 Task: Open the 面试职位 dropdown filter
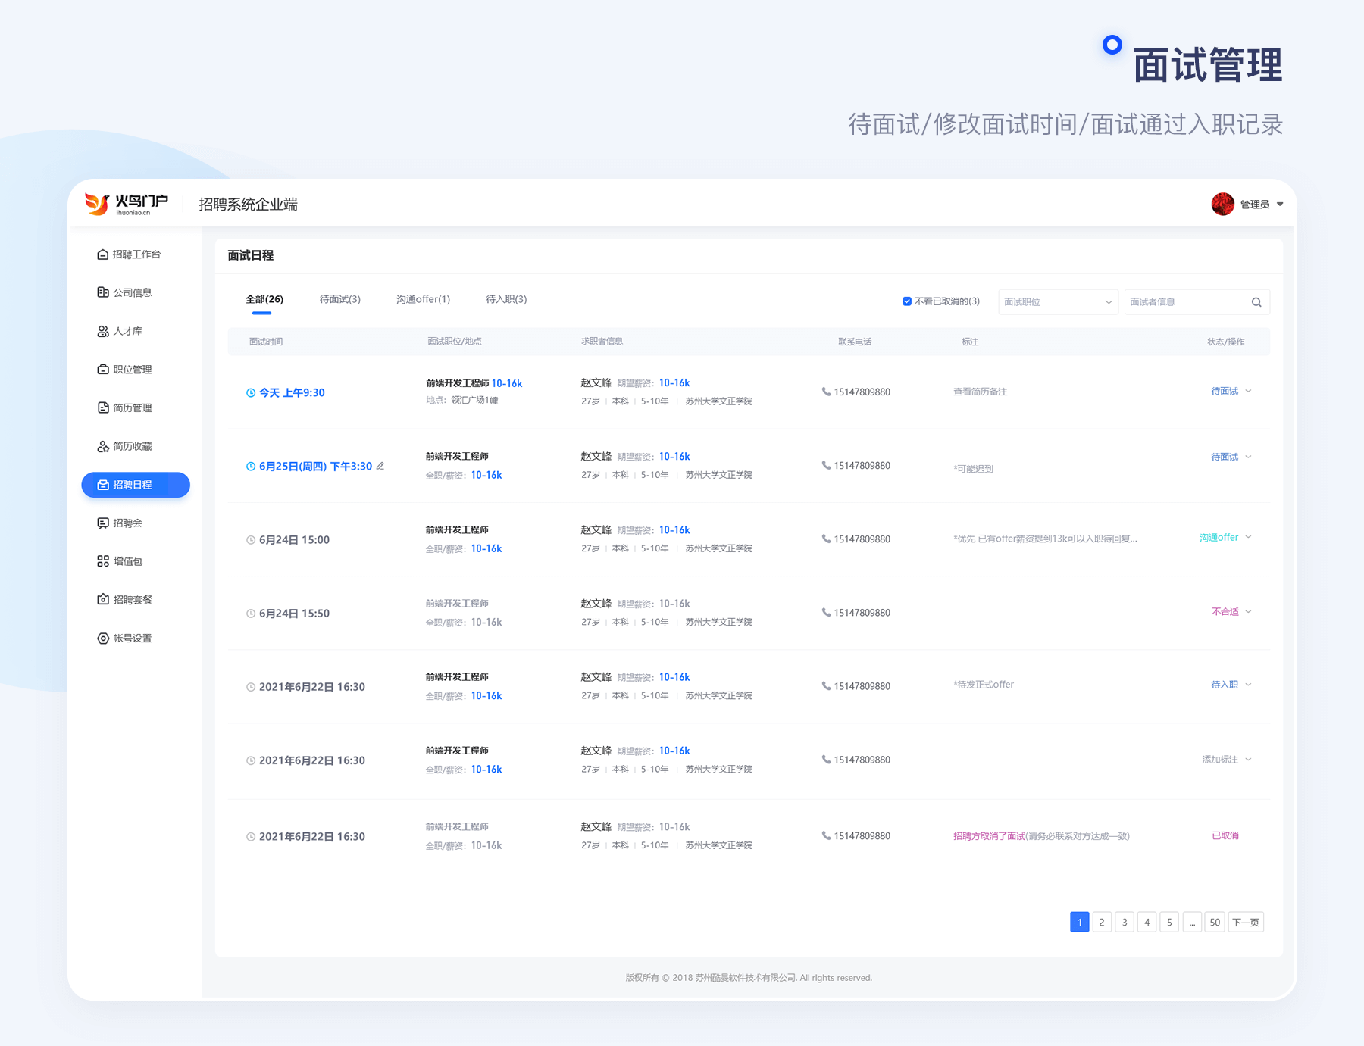pyautogui.click(x=1058, y=302)
